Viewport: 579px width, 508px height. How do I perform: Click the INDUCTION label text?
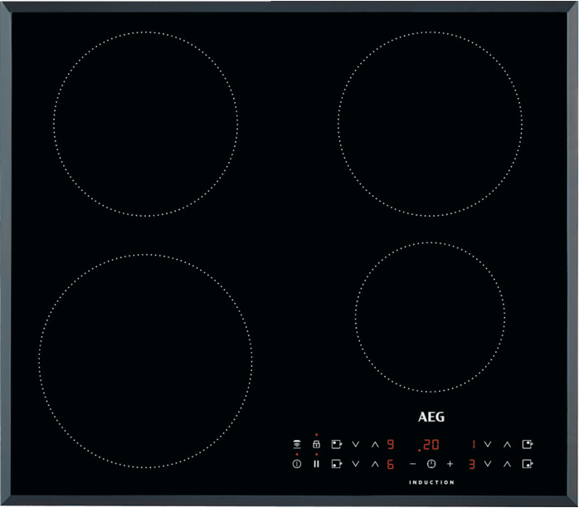pos(431,482)
